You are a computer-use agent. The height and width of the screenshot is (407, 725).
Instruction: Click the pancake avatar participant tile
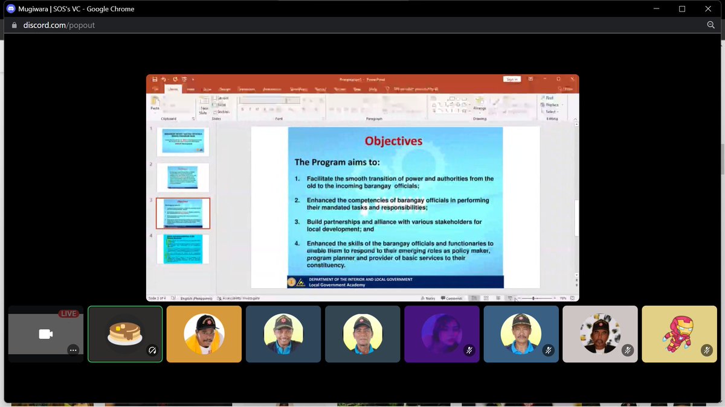coord(125,334)
